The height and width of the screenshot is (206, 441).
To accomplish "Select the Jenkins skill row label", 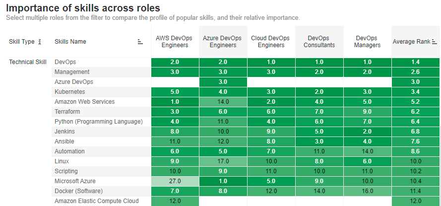I will [x=65, y=132].
